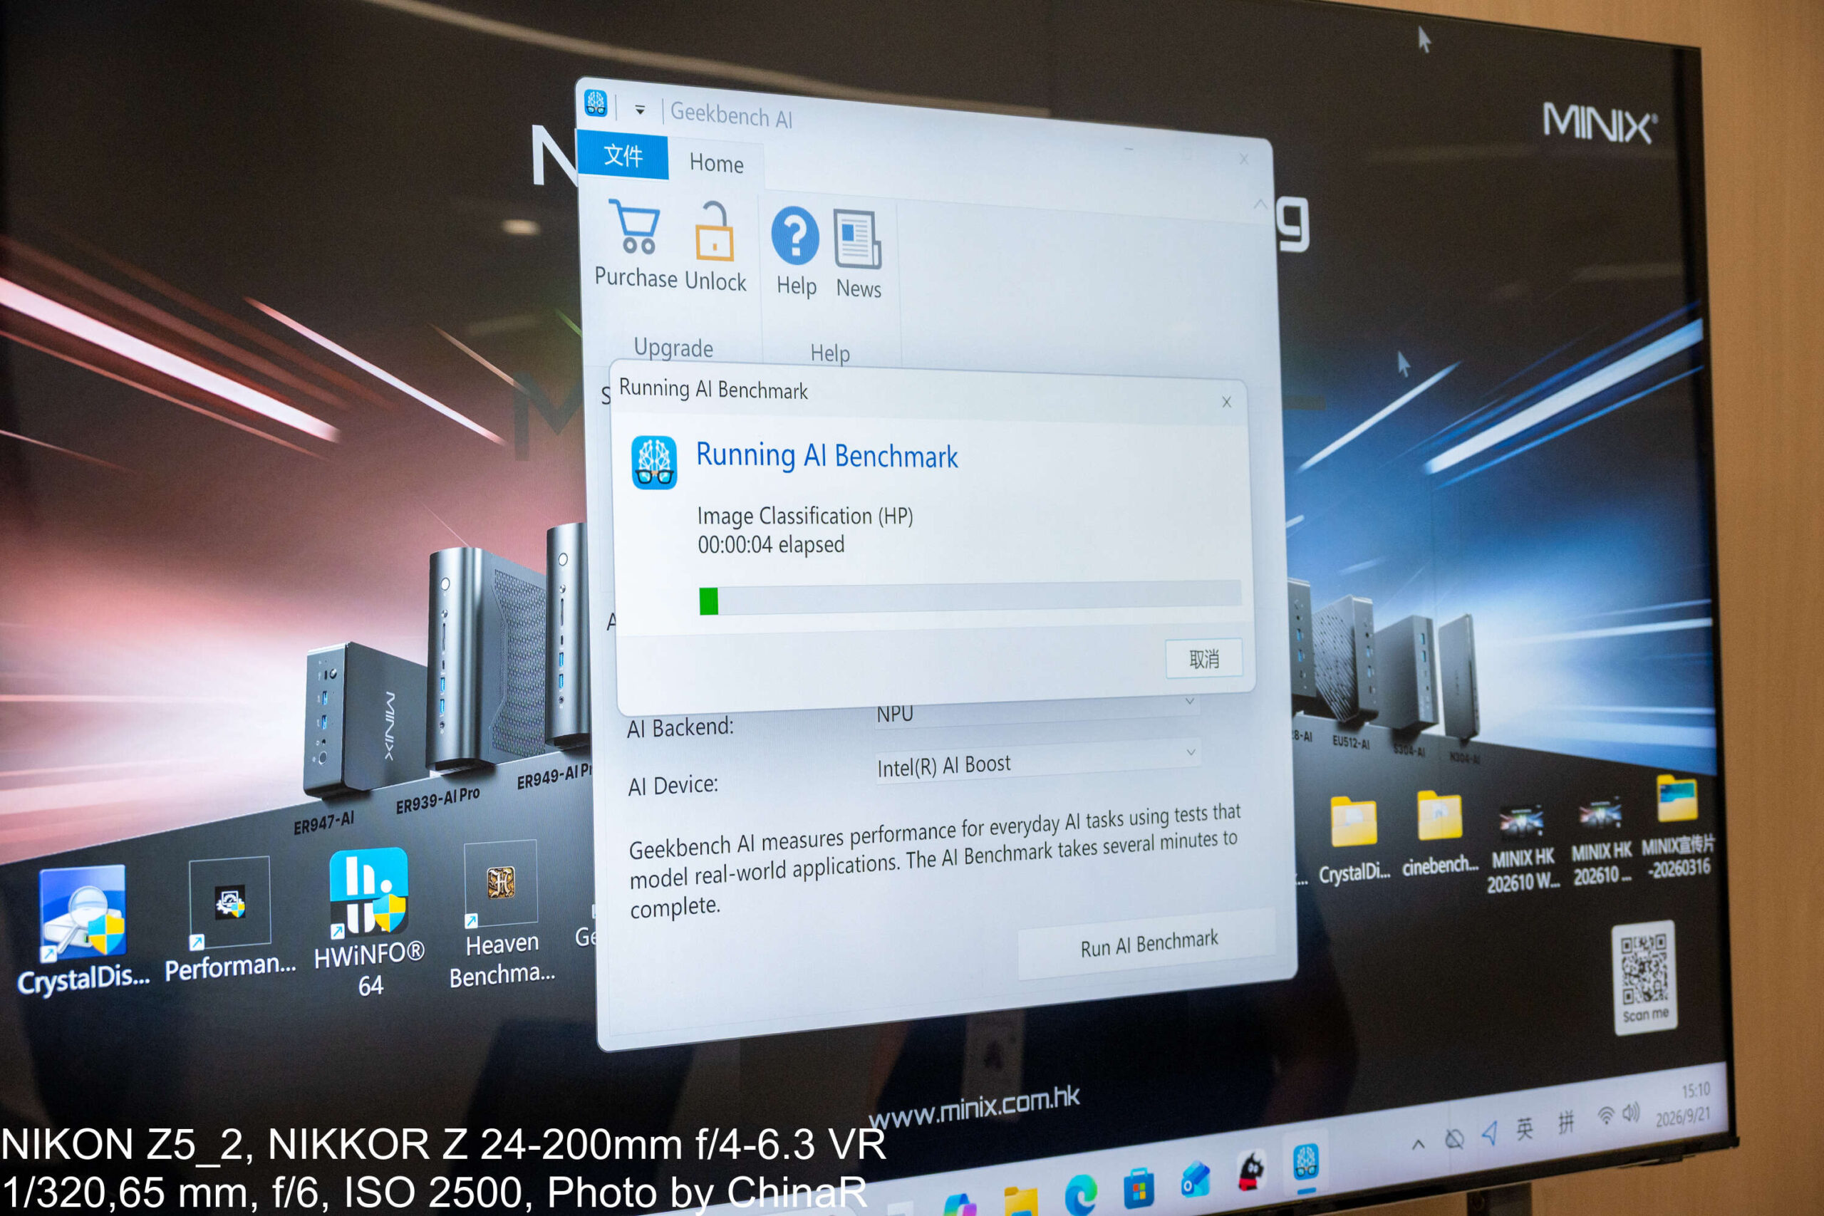
Task: Expand the hidden system tray icons chevron
Action: pos(1419,1145)
